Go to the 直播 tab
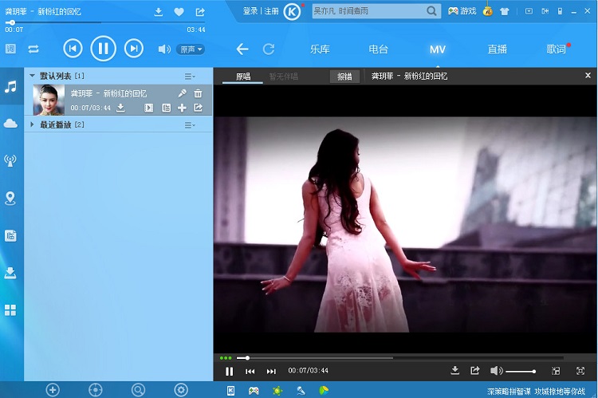 (497, 49)
